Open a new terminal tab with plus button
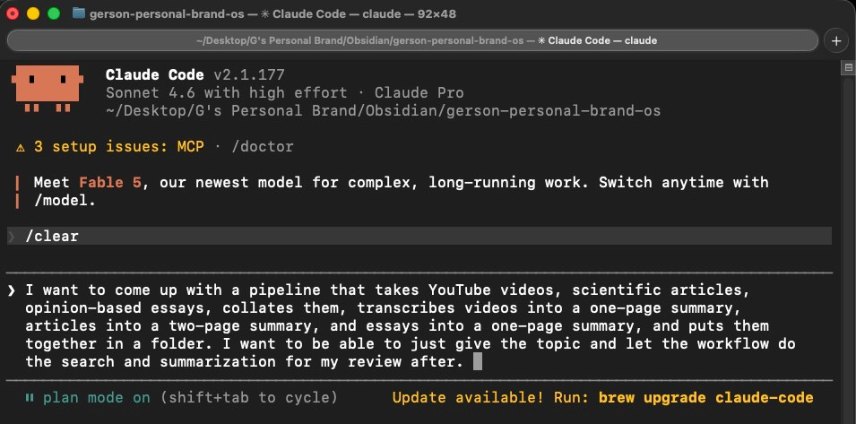The height and width of the screenshot is (424, 856). [835, 41]
